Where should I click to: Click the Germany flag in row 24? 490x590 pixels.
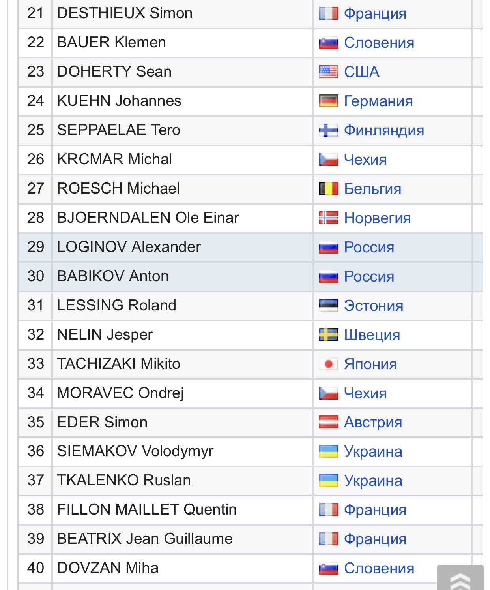(328, 101)
